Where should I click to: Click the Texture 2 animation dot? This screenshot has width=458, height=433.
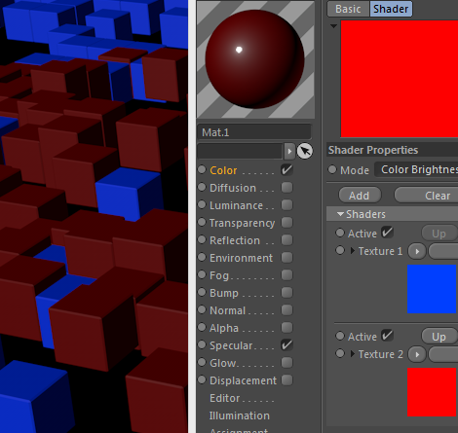tap(340, 353)
